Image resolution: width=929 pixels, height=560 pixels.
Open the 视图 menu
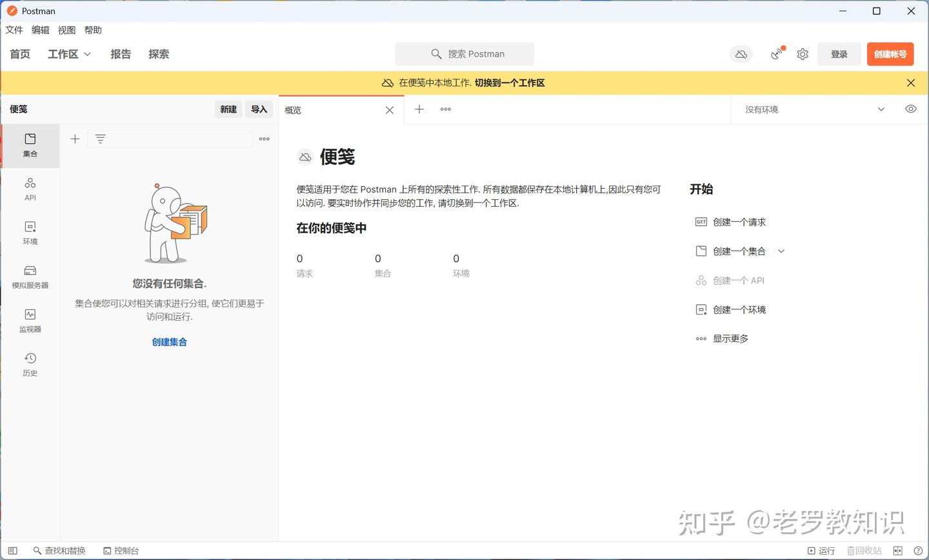(x=66, y=30)
